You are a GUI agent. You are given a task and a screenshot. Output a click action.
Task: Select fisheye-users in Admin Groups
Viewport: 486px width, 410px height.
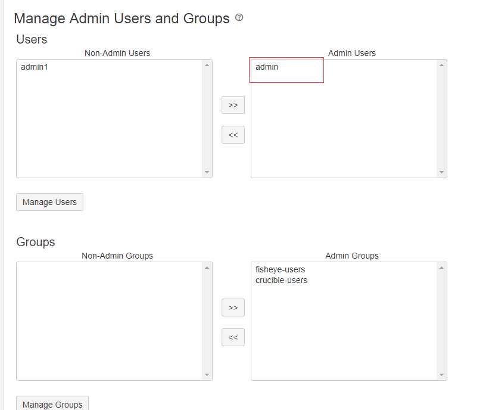click(x=280, y=269)
